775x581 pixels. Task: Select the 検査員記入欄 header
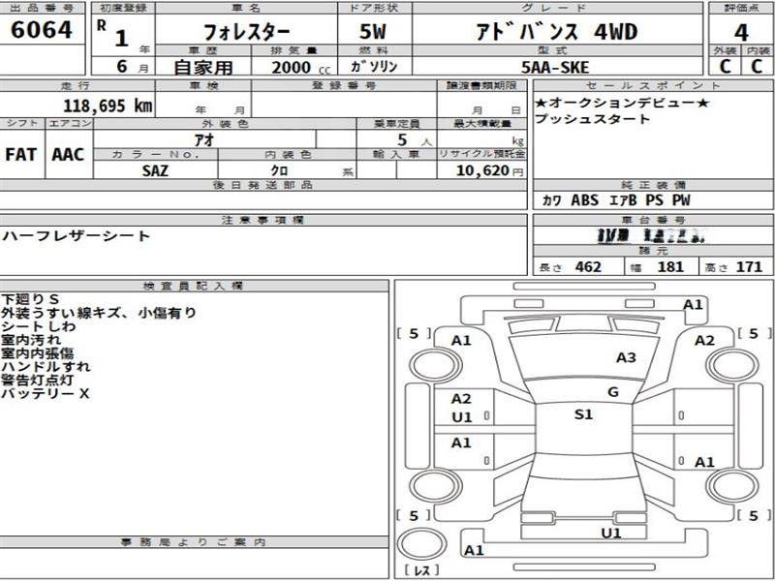(x=193, y=286)
